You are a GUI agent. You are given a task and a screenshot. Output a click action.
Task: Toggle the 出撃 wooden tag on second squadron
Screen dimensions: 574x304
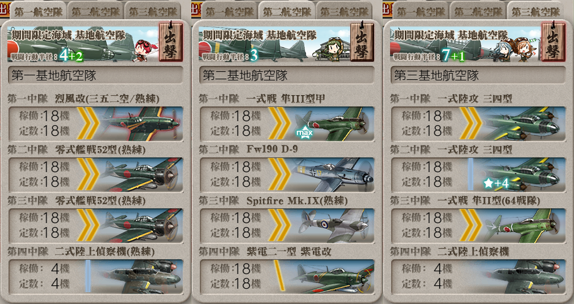[x=362, y=42]
